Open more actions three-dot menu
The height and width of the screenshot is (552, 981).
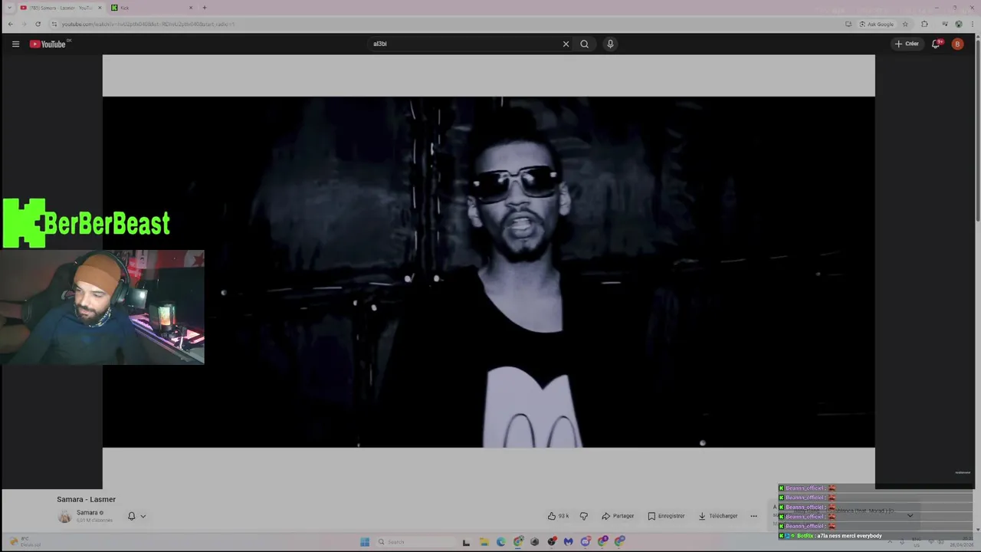753,516
